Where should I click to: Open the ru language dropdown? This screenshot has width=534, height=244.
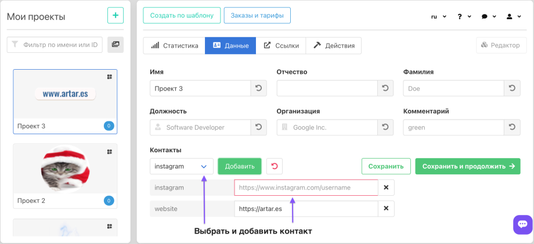pyautogui.click(x=438, y=17)
